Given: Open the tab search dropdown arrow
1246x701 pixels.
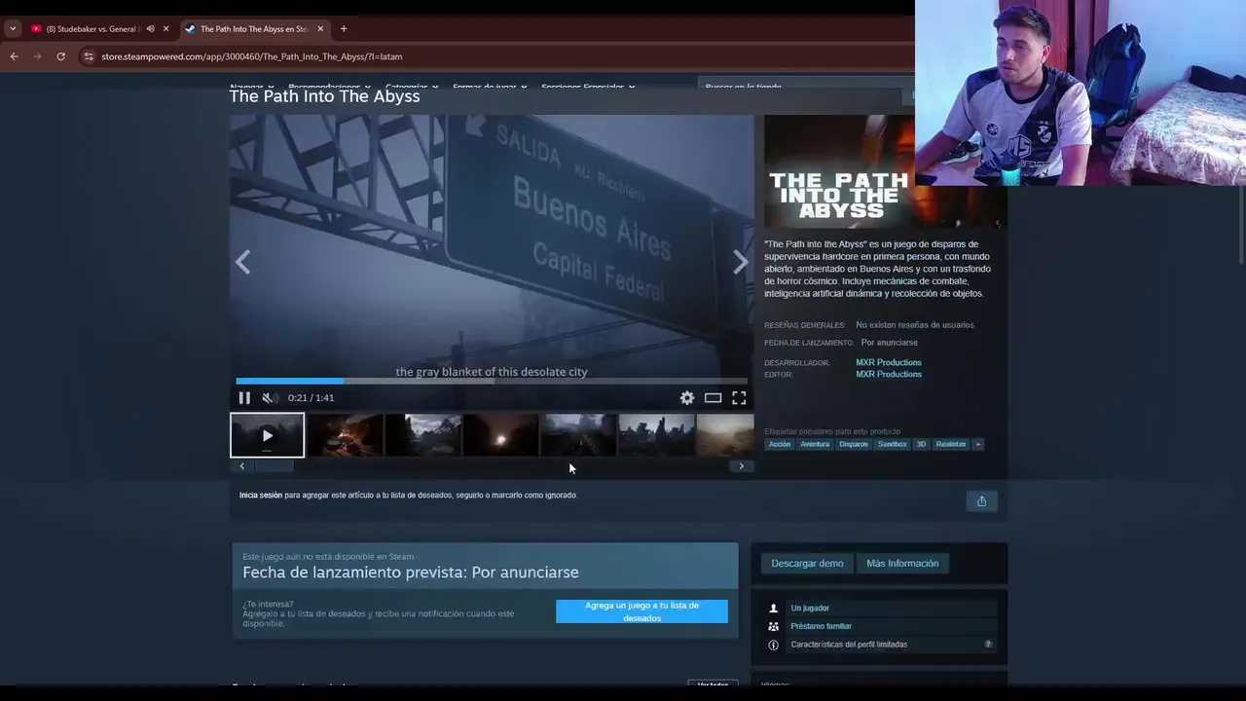Looking at the screenshot, I should [x=13, y=29].
